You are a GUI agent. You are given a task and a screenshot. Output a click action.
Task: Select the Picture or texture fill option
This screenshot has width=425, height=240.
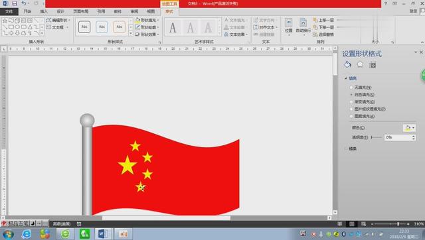click(367, 109)
